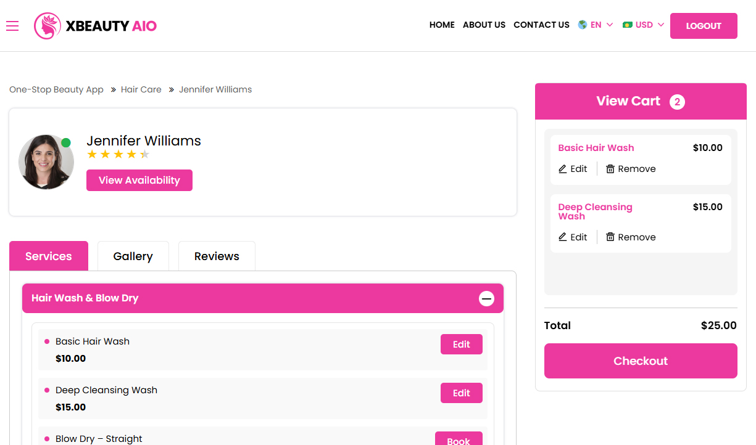Click trash icon for Basic Hair Wash
This screenshot has height=445, width=756.
tap(610, 169)
